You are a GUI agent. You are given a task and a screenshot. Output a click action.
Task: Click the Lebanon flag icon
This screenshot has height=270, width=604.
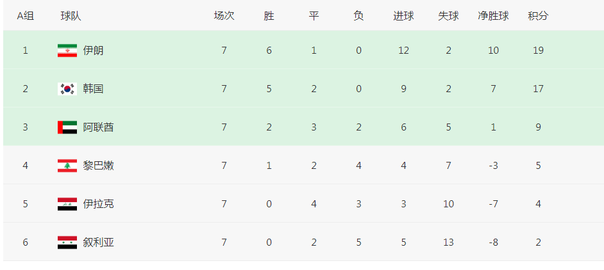(x=67, y=166)
